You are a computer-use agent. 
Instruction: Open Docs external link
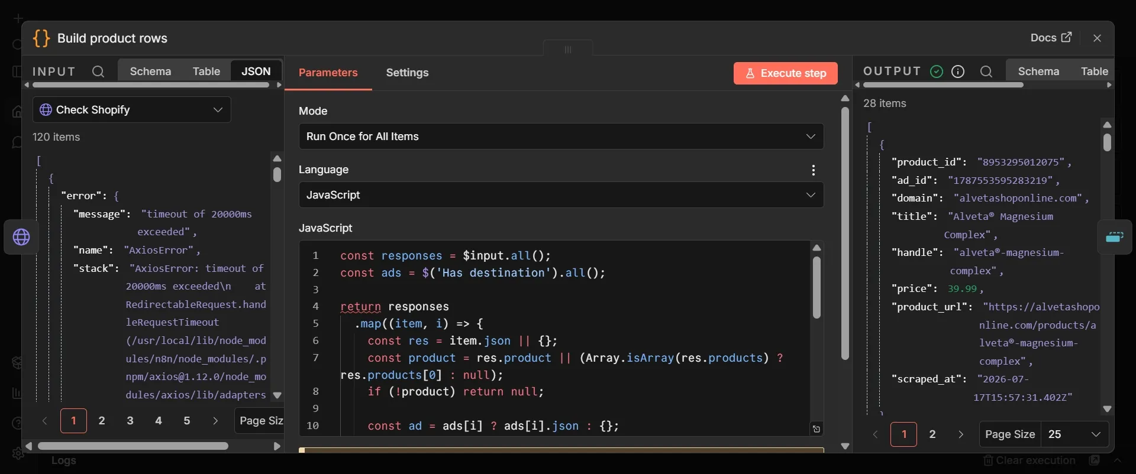coord(1051,38)
